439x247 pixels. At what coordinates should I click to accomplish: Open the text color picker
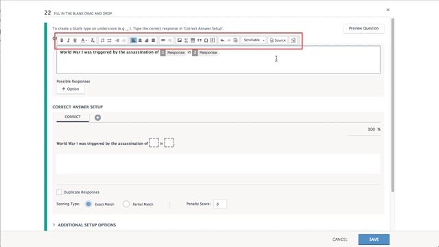point(84,40)
